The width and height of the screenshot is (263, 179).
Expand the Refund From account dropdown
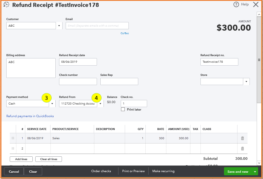100,104
